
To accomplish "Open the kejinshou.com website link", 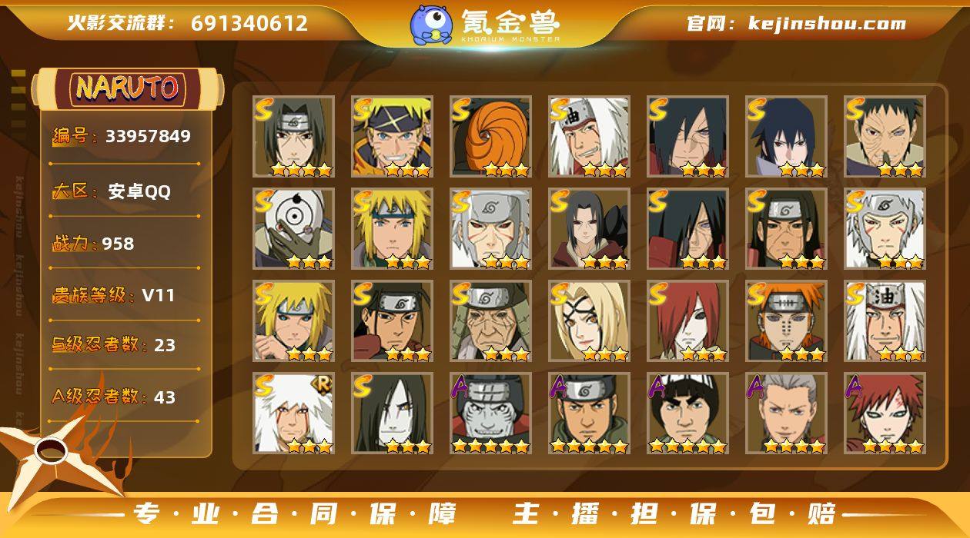I will pos(796,23).
